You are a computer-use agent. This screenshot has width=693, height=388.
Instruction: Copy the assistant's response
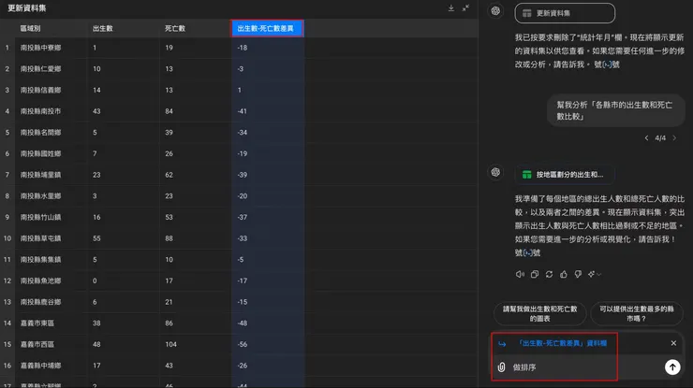pos(535,274)
